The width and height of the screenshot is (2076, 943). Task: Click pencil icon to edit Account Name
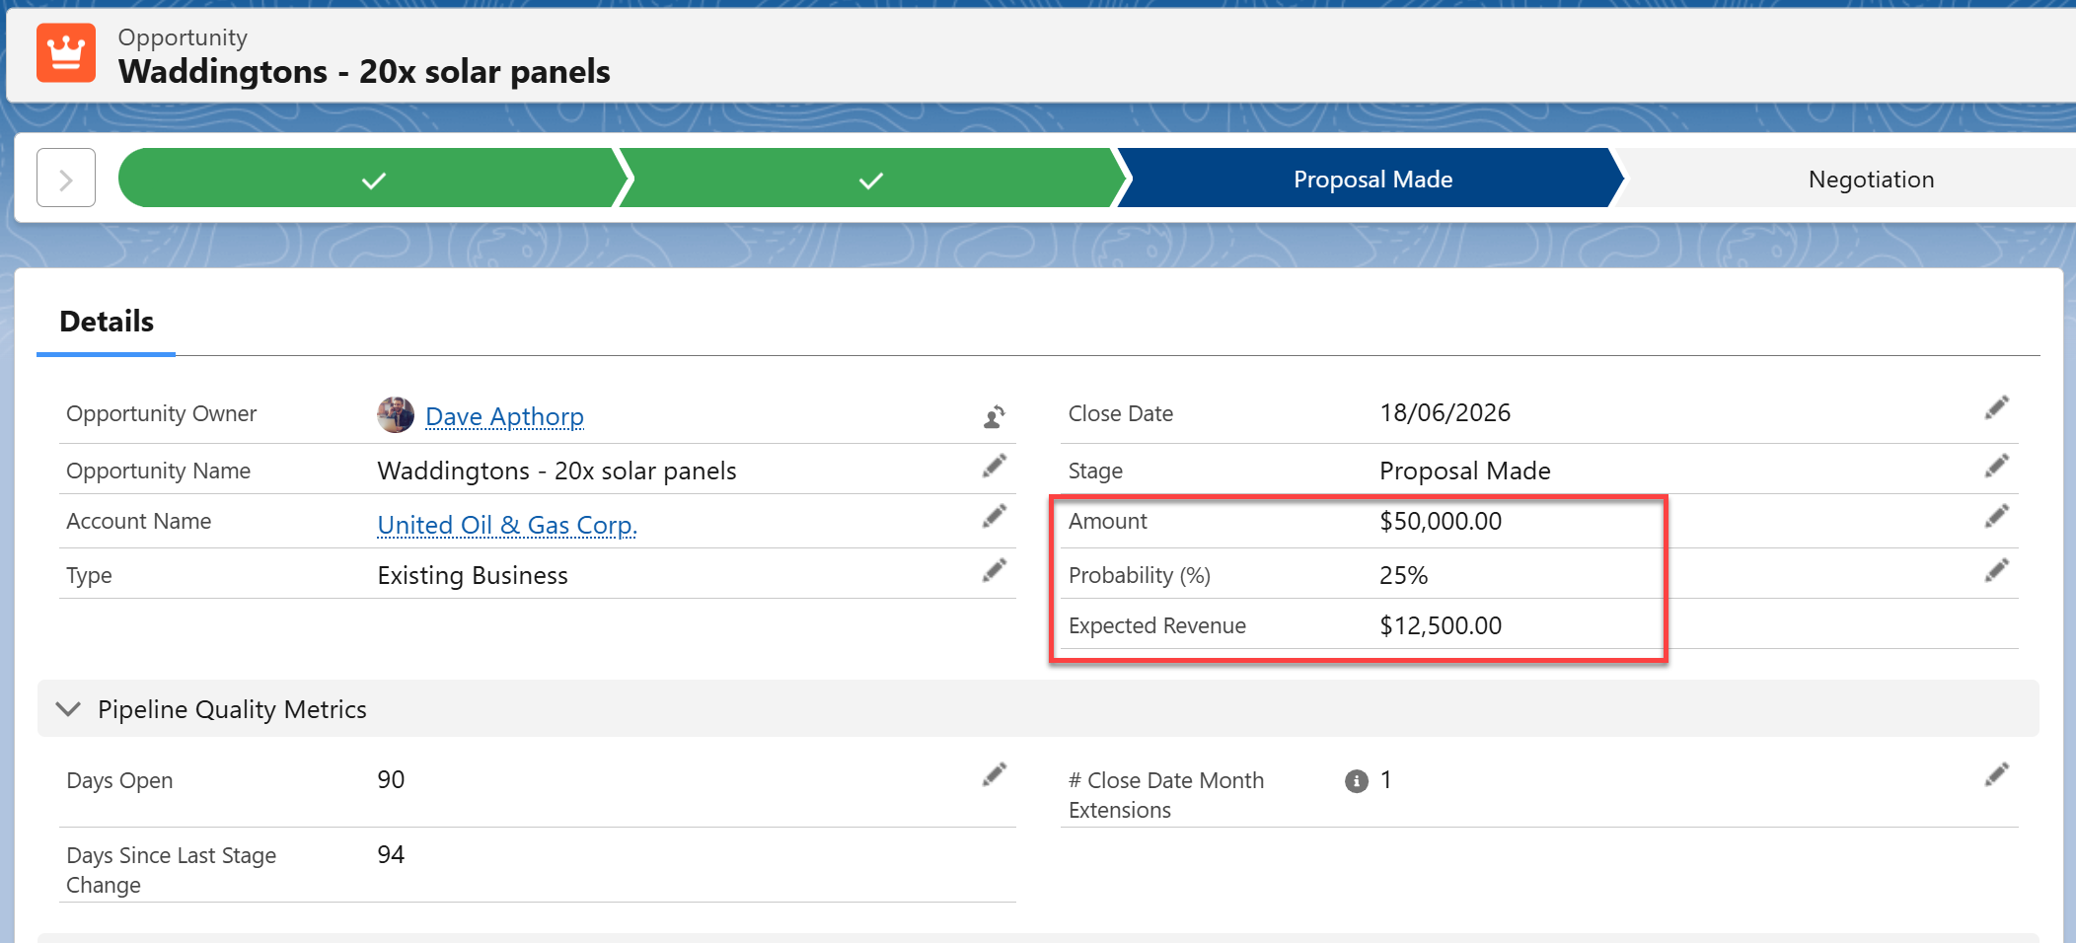coord(995,517)
